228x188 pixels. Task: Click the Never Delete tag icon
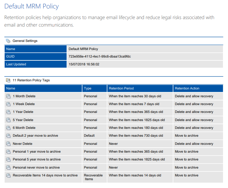(x=8, y=144)
